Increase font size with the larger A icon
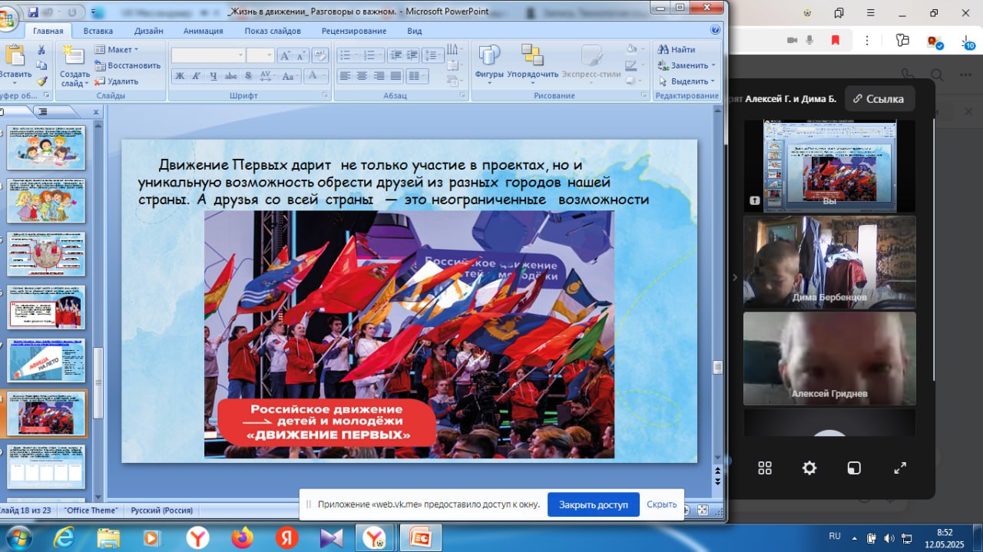This screenshot has width=983, height=552. [284, 55]
